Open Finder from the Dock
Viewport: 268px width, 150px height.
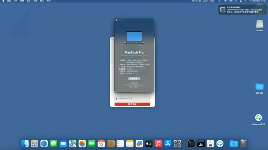click(x=25, y=143)
